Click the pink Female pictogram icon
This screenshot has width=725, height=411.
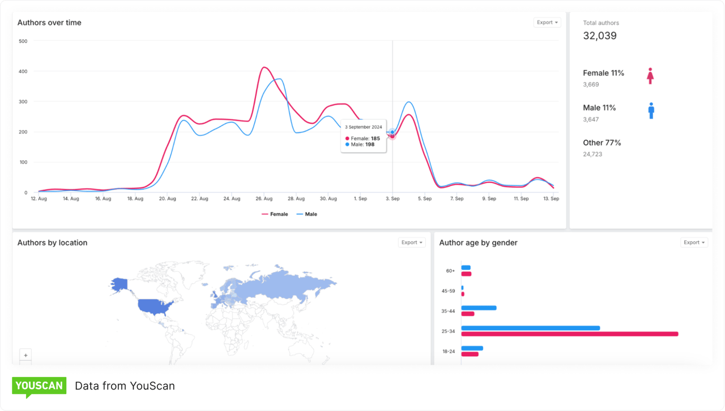pyautogui.click(x=650, y=76)
